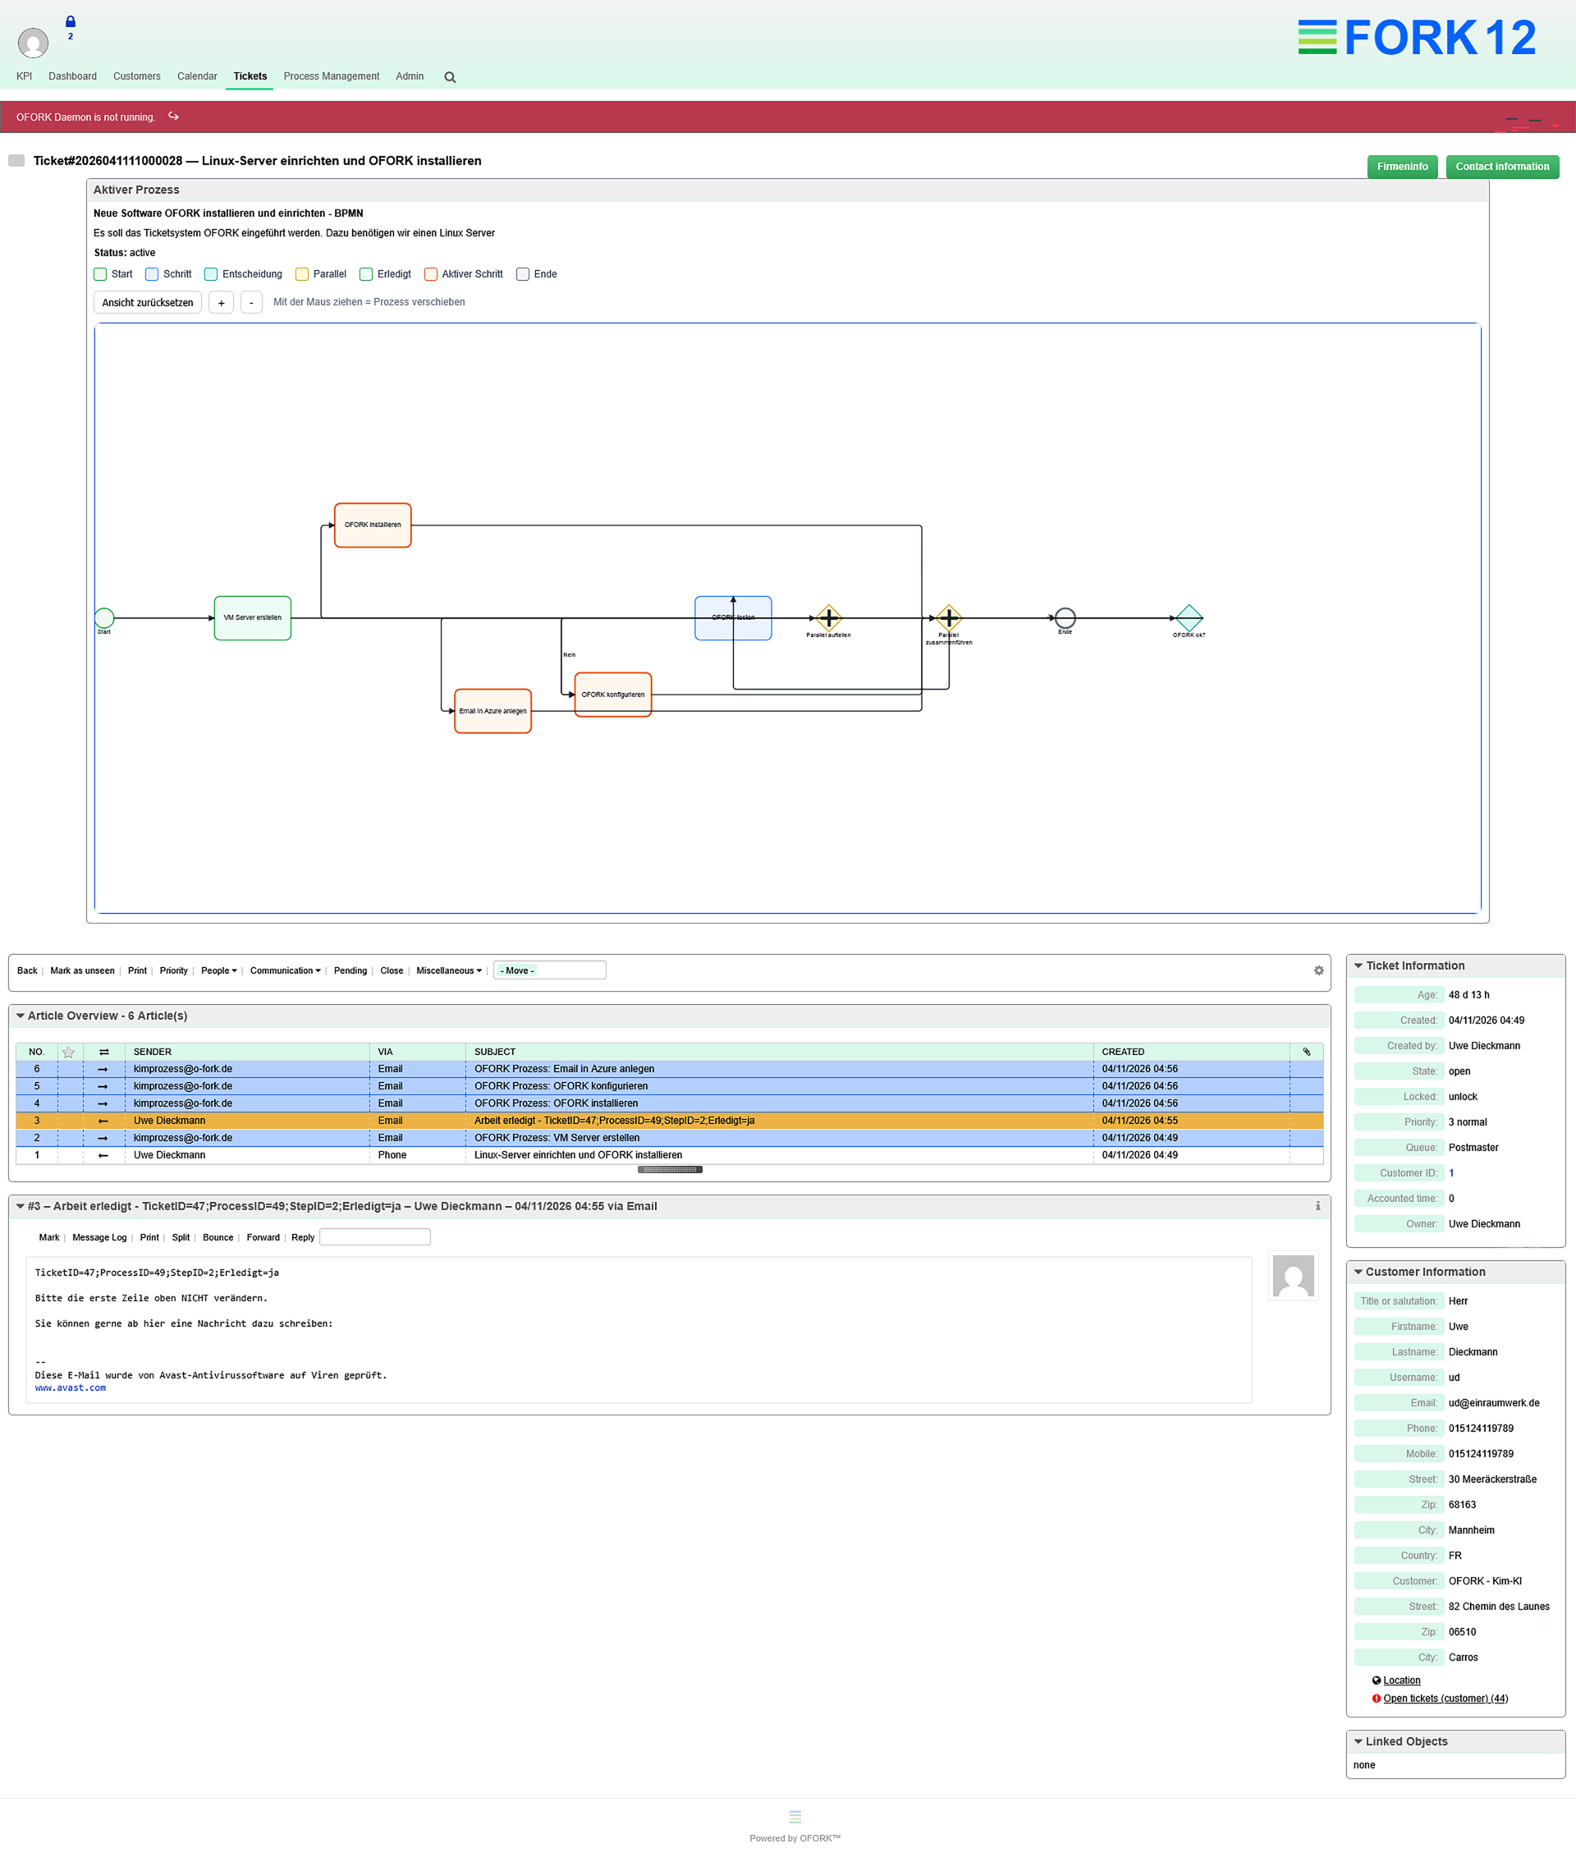Click the Firmeninfo button
This screenshot has width=1576, height=1853.
click(x=1402, y=167)
